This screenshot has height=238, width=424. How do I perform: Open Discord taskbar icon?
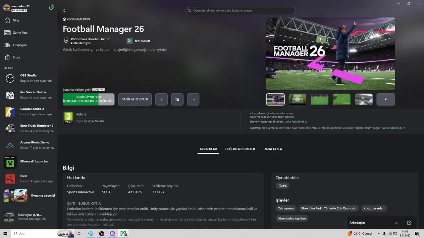point(112,234)
